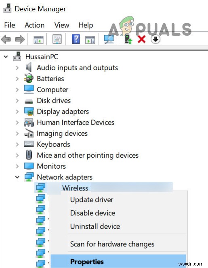Image resolution: width=208 pixels, height=268 pixels.
Task: Click the Computer category monitor icon
Action: tap(29, 89)
